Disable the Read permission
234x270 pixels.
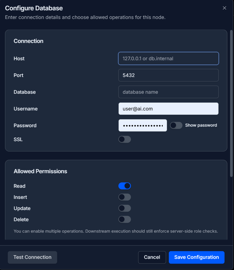125,186
